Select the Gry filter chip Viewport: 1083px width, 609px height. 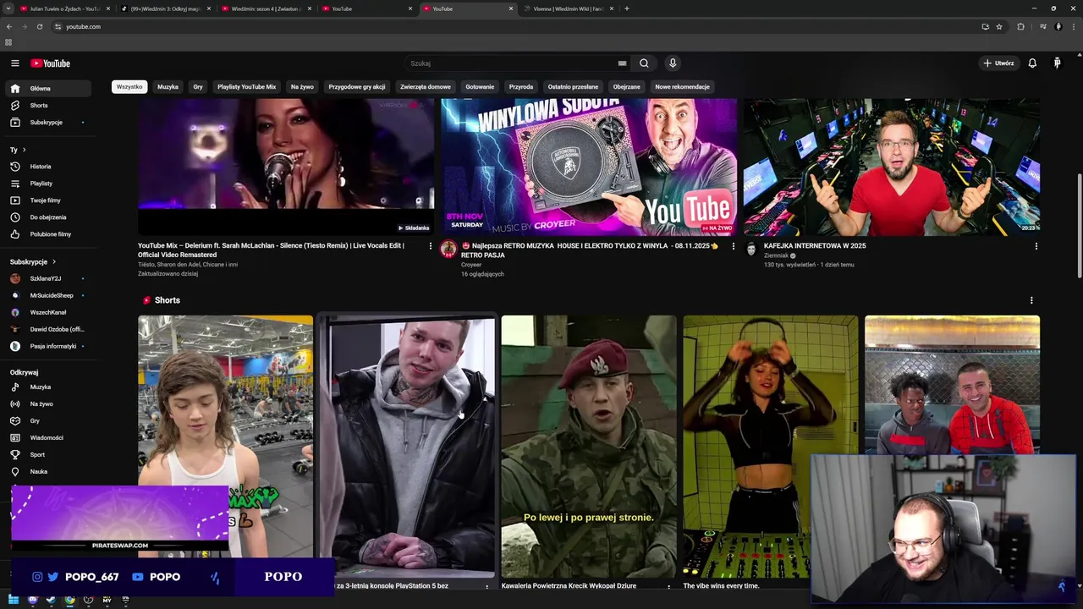tap(198, 87)
